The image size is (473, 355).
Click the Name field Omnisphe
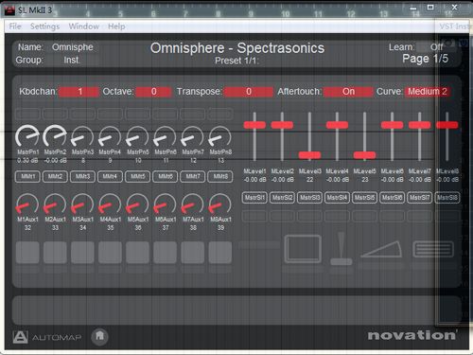pos(73,47)
